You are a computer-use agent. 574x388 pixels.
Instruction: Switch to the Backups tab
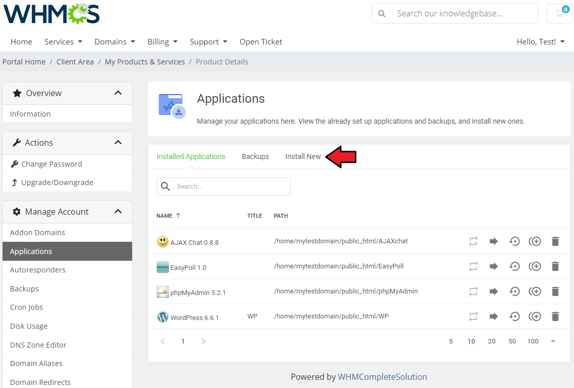[x=255, y=156]
